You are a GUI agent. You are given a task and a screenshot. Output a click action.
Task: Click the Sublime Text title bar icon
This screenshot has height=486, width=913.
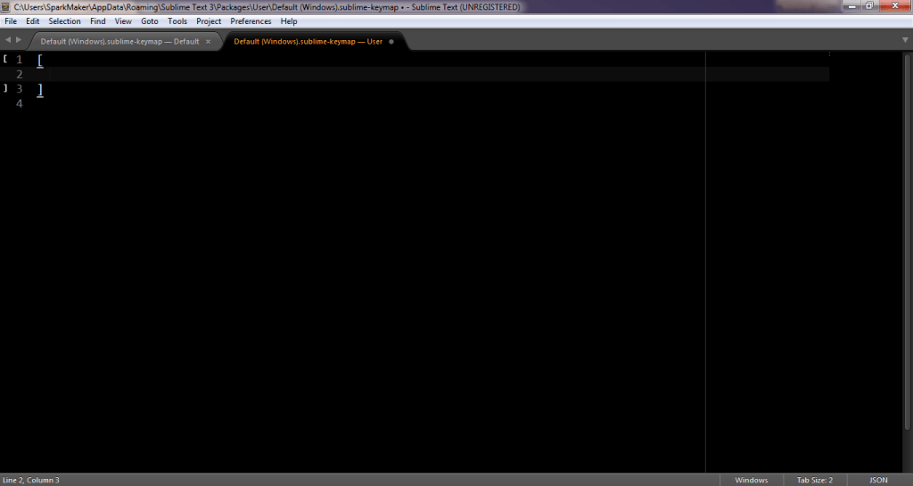(x=7, y=6)
